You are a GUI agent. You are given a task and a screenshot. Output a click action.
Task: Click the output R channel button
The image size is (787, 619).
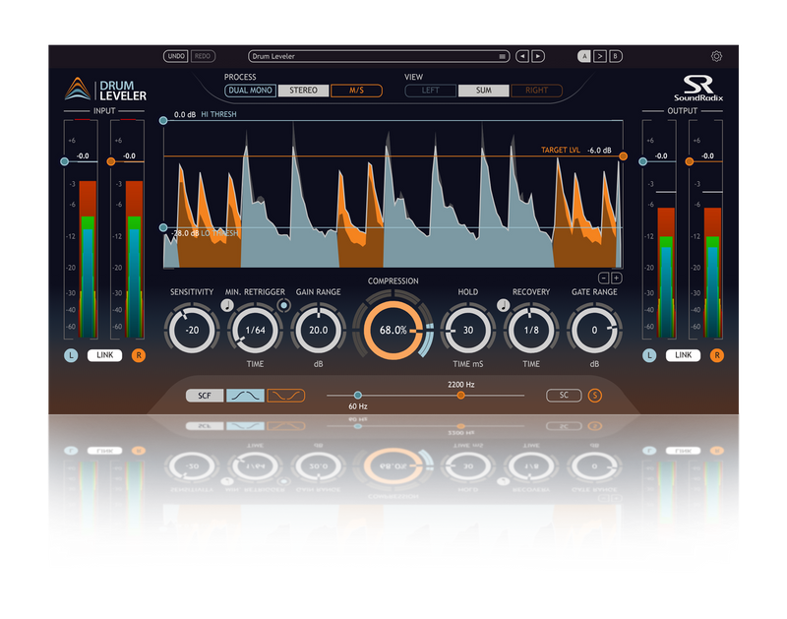pos(717,355)
